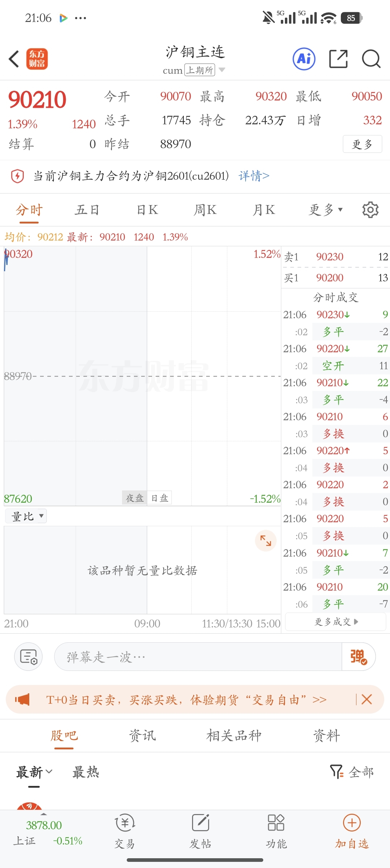Click the 弹幕走一波 input field
Viewport: 390px width, 868px height.
[198, 656]
